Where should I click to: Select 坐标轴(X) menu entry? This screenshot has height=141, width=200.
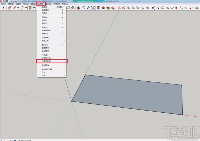tap(52, 51)
